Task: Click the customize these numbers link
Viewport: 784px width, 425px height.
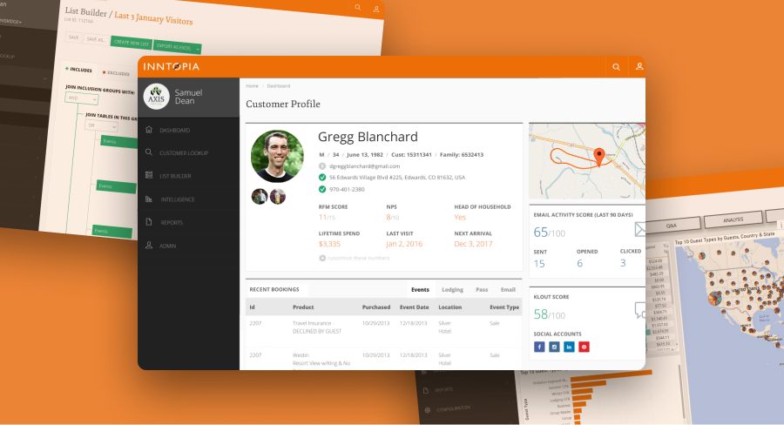Action: click(x=357, y=258)
